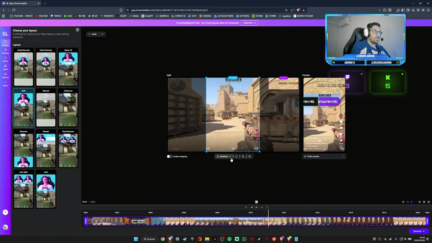Click the clip's left trim handle

[x=86, y=221]
